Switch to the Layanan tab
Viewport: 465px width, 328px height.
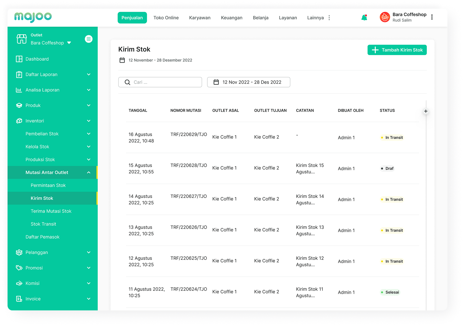tap(288, 18)
